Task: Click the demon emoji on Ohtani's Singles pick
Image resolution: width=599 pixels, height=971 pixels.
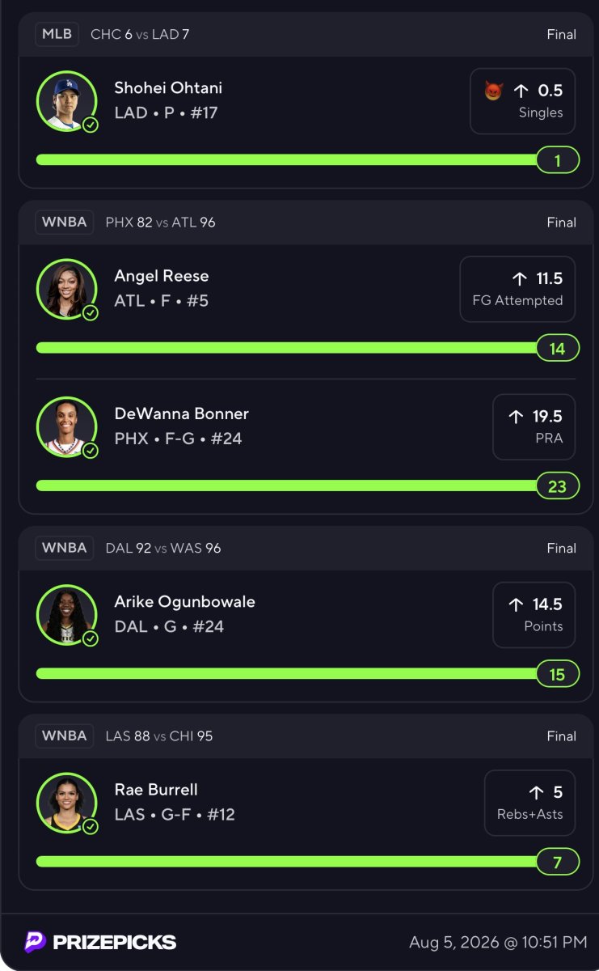Action: 493,91
